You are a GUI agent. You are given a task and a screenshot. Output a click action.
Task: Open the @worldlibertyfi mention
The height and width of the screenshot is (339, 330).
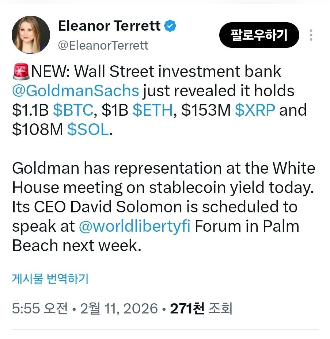(134, 226)
